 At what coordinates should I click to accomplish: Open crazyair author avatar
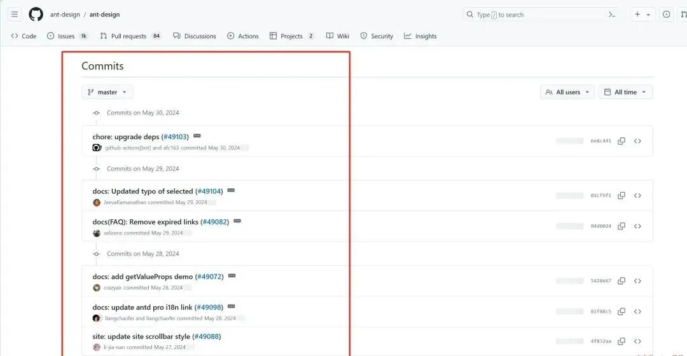[x=97, y=288]
